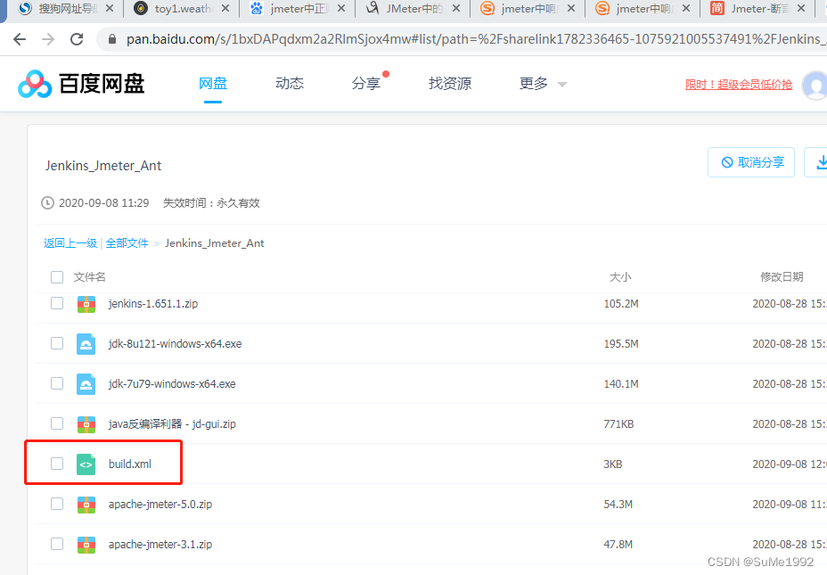
Task: Click the clock icon beside share date
Action: [47, 203]
